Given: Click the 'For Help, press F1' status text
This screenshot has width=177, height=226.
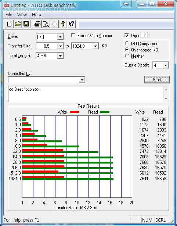Looking at the screenshot, I should pyautogui.click(x=21, y=220).
